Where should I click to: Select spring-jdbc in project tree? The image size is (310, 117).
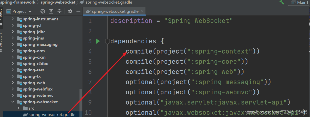click(x=34, y=32)
